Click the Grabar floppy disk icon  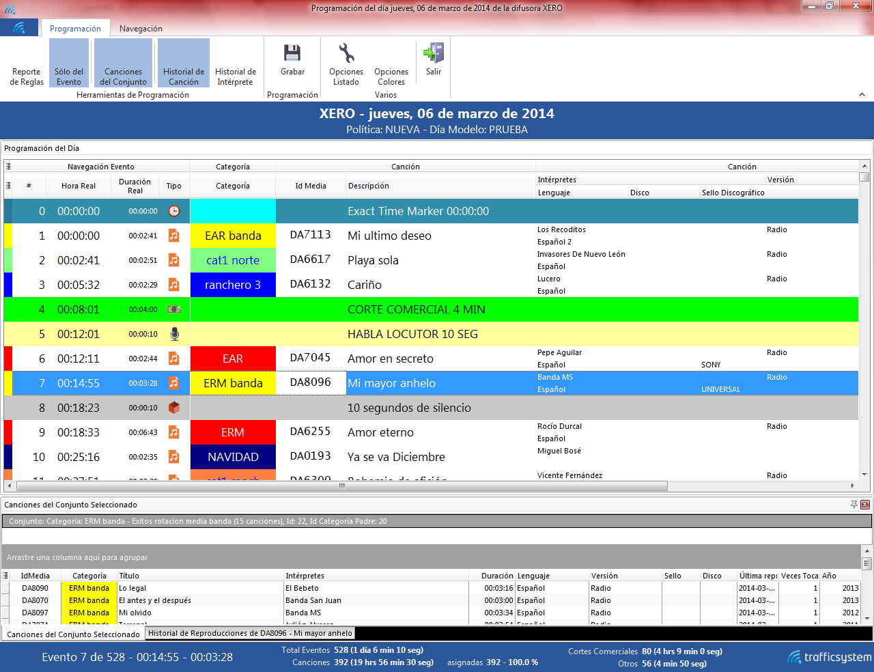[292, 53]
